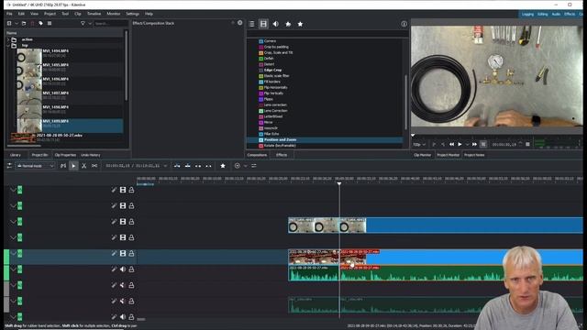Toggle lock on first video track
This screenshot has height=330, width=587.
pyautogui.click(x=131, y=190)
